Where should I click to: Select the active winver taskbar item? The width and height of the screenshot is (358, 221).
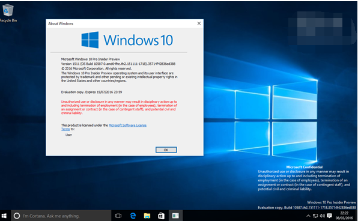[x=175, y=216]
